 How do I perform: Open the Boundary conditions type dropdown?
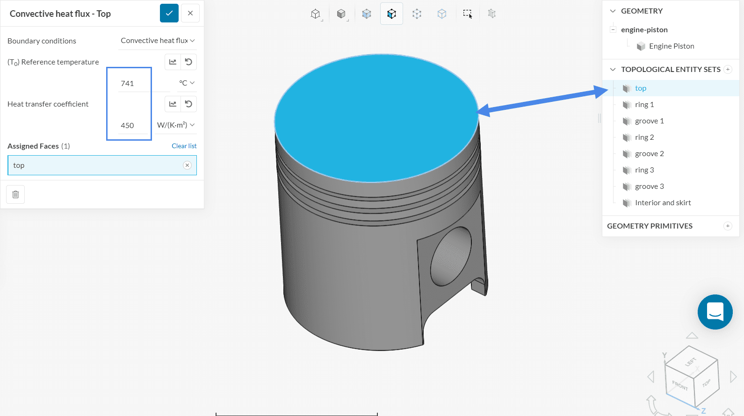tap(158, 41)
